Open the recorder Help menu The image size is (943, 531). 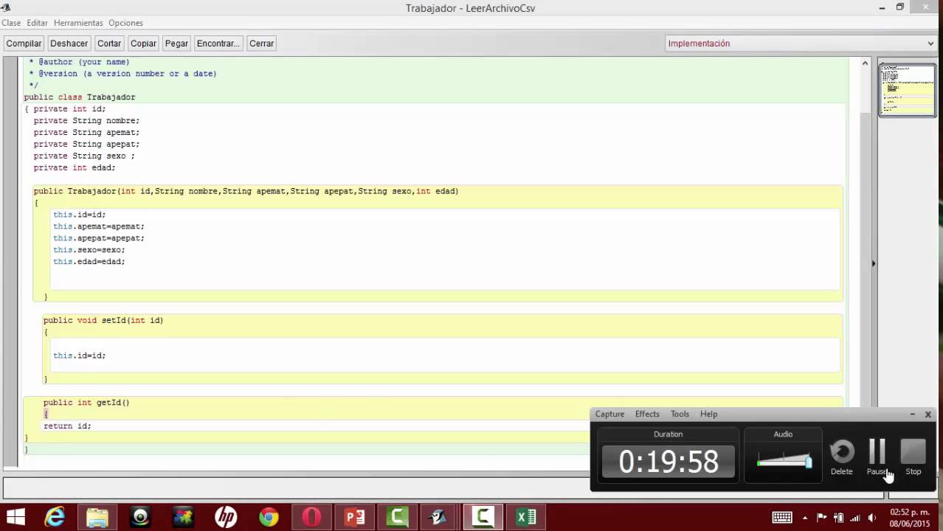coord(708,414)
